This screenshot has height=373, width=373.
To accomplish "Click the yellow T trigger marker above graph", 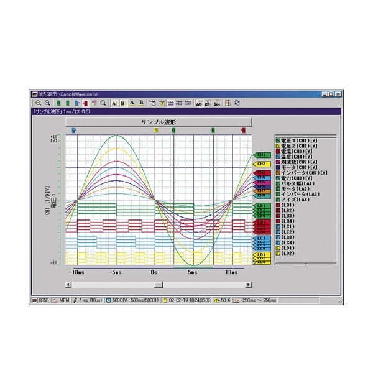I will [157, 131].
